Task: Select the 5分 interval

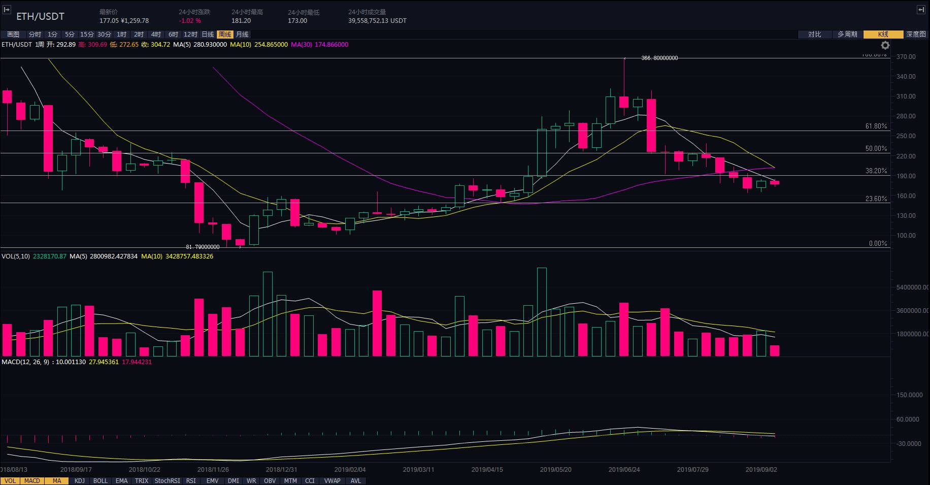Action: (70, 35)
